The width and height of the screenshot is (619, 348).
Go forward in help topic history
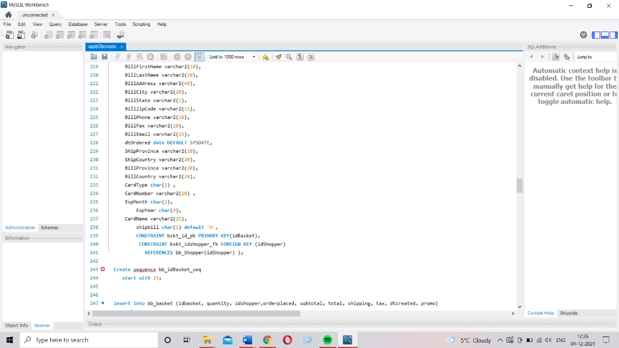542,57
